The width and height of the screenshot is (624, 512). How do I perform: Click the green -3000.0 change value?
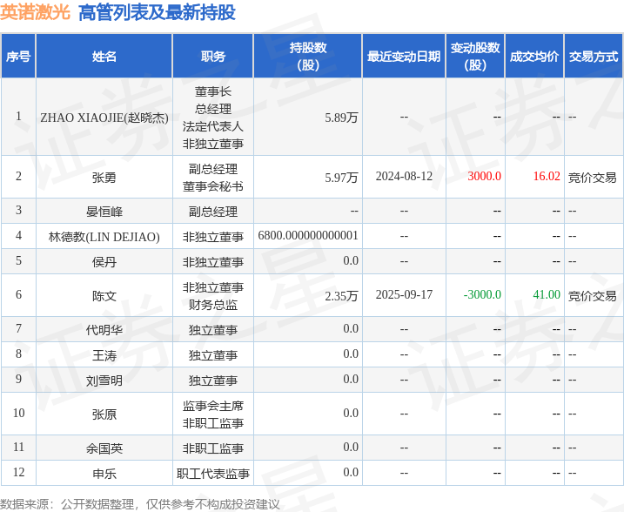[x=482, y=294]
